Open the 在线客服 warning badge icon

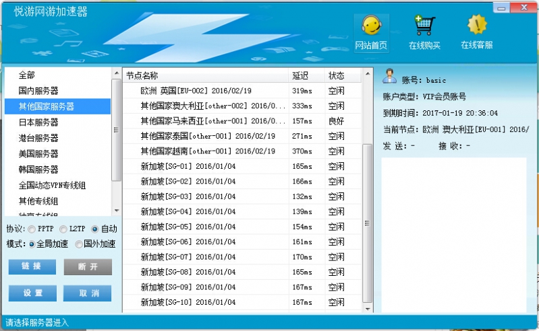(477, 33)
